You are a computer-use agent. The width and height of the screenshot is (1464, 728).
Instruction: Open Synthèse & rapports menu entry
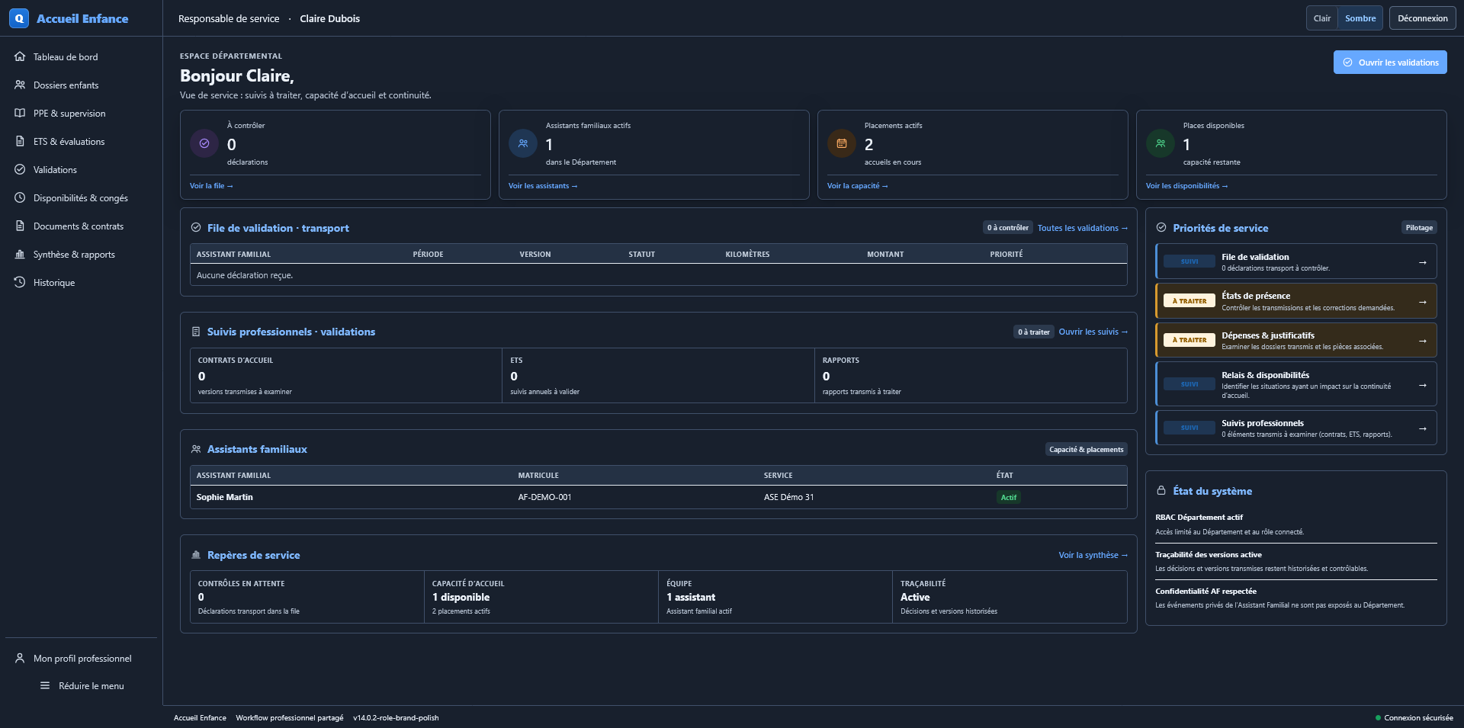pos(82,254)
